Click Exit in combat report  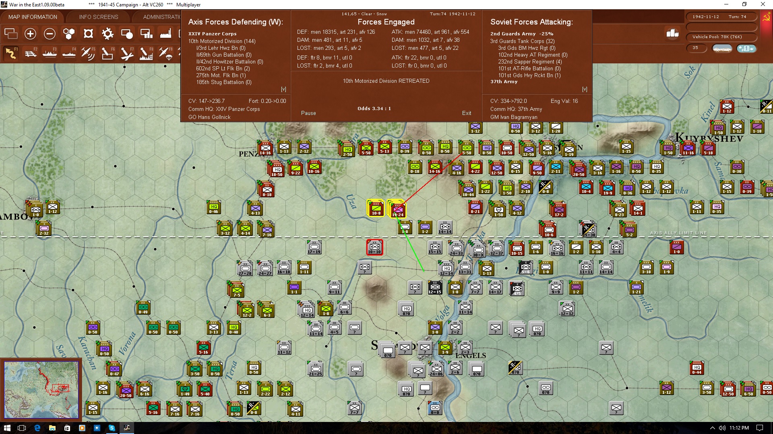click(467, 113)
